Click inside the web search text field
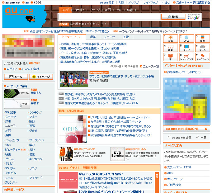 point(109,17)
